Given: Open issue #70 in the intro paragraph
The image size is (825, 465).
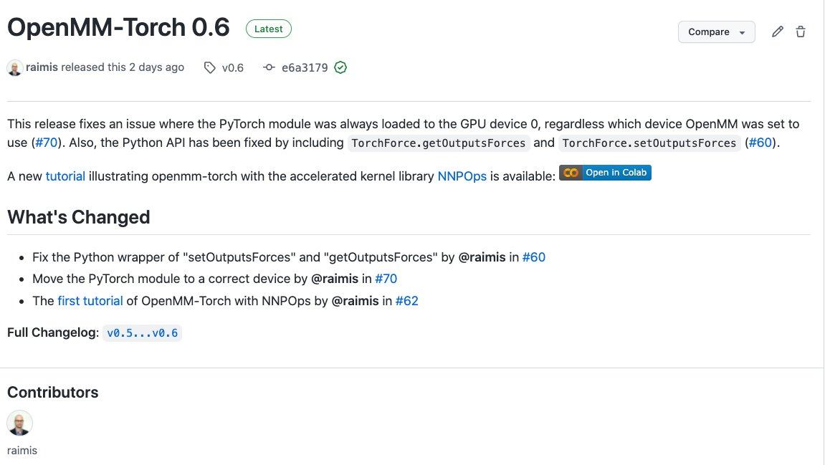Looking at the screenshot, I should pyautogui.click(x=47, y=143).
